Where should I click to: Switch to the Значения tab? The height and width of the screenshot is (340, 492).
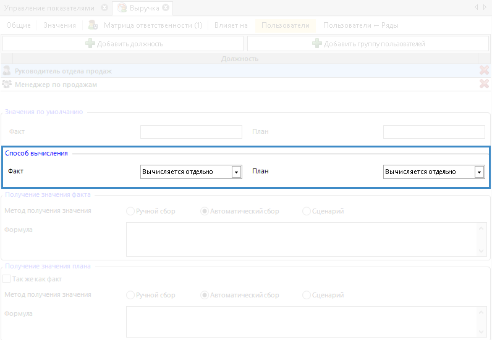[x=59, y=25]
